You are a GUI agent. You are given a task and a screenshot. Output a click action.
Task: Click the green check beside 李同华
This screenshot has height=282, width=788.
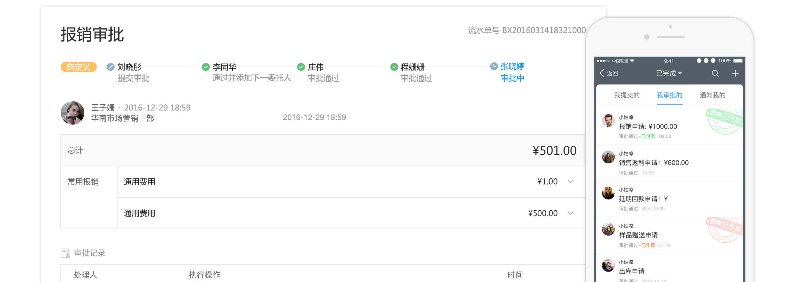(x=206, y=67)
